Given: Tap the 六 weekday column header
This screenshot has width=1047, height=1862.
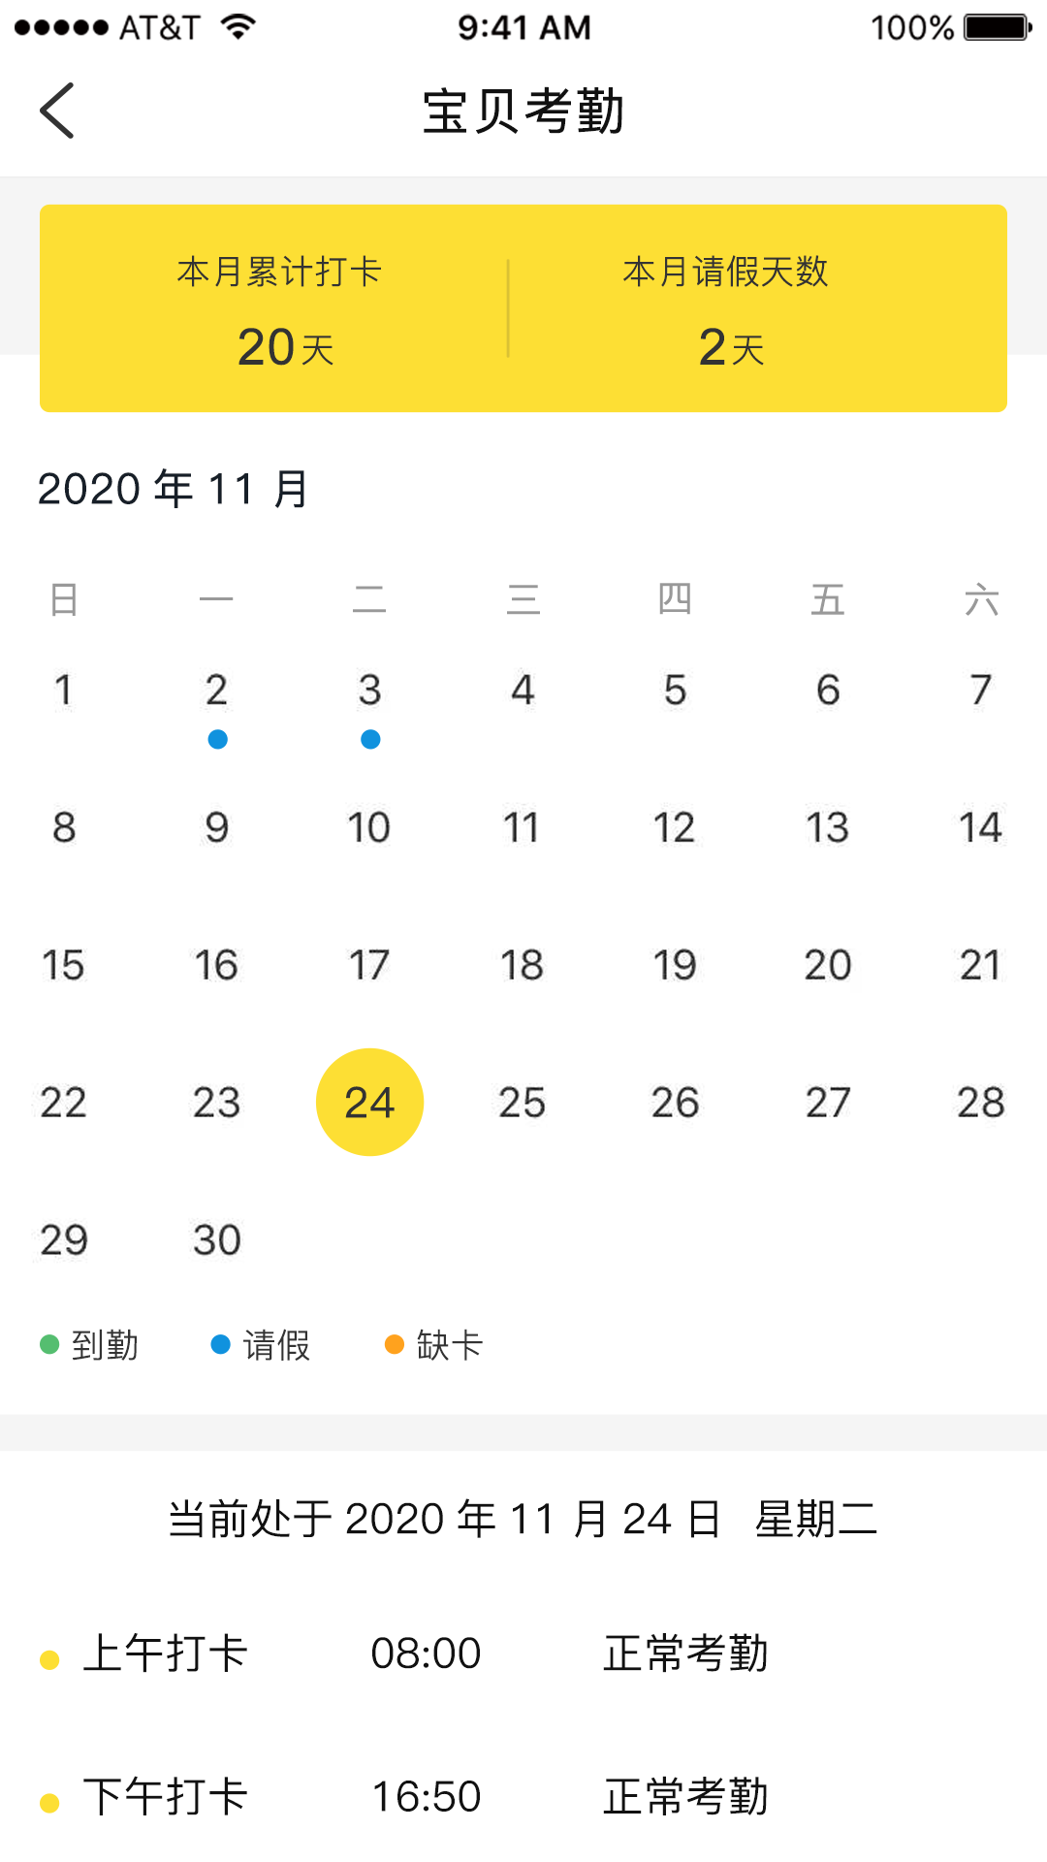Looking at the screenshot, I should click(981, 599).
